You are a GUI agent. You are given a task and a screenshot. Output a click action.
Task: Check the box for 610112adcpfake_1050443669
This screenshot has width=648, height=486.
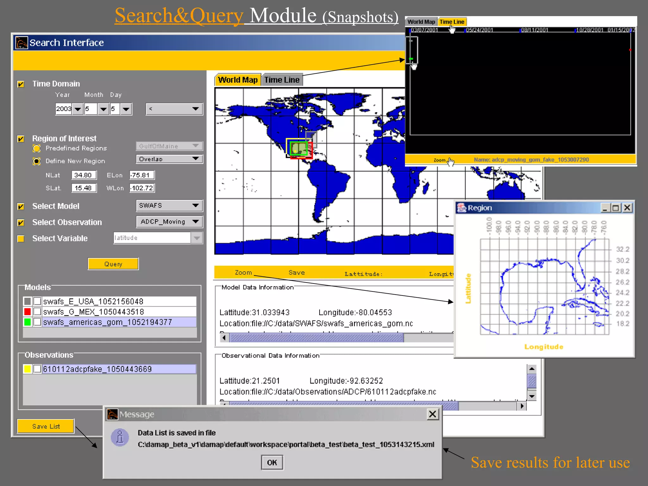(x=37, y=369)
